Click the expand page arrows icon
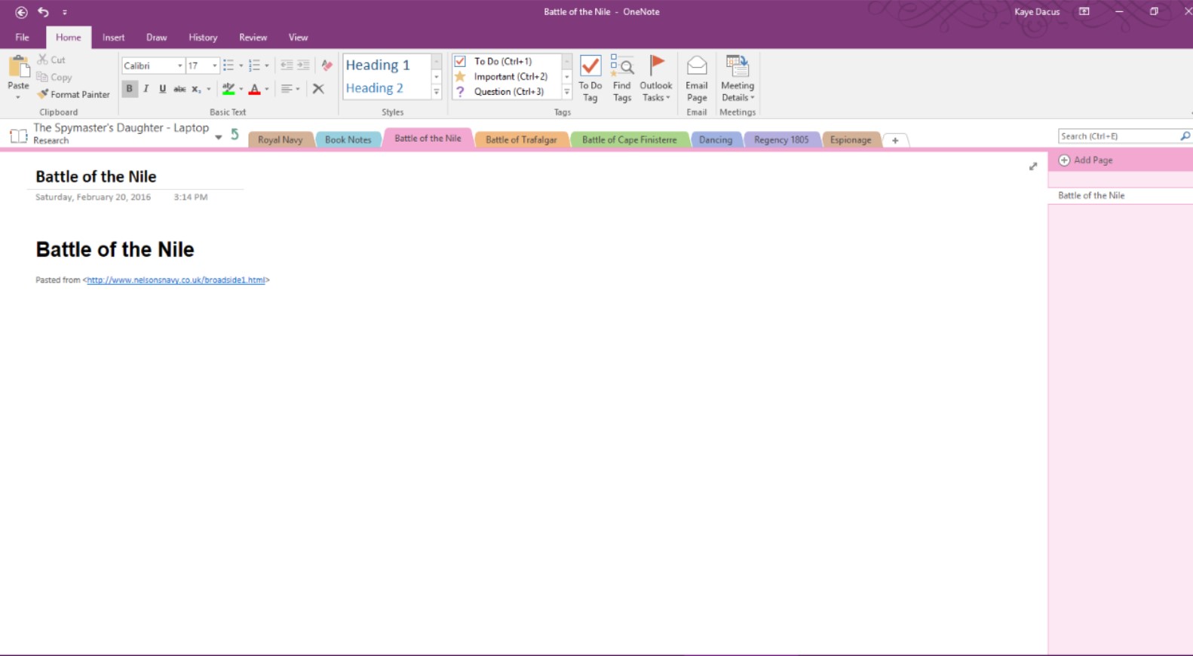This screenshot has height=656, width=1193. coord(1033,166)
